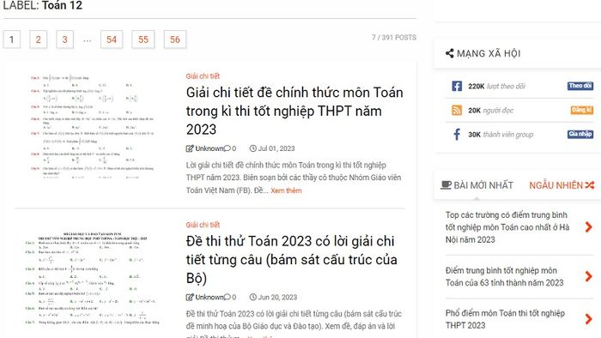The width and height of the screenshot is (601, 338).
Task: Click the '7 / 391 POSTS' counter text
Action: pos(394,38)
